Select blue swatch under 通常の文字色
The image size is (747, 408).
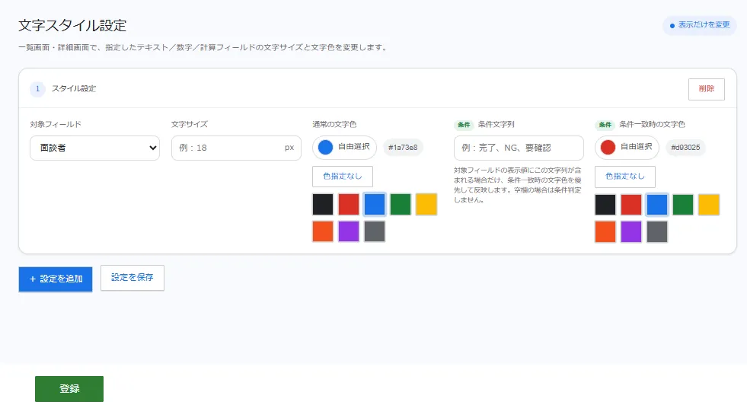click(x=375, y=205)
